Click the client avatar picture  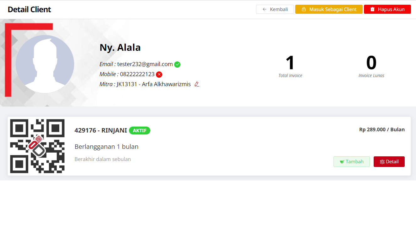(x=45, y=64)
